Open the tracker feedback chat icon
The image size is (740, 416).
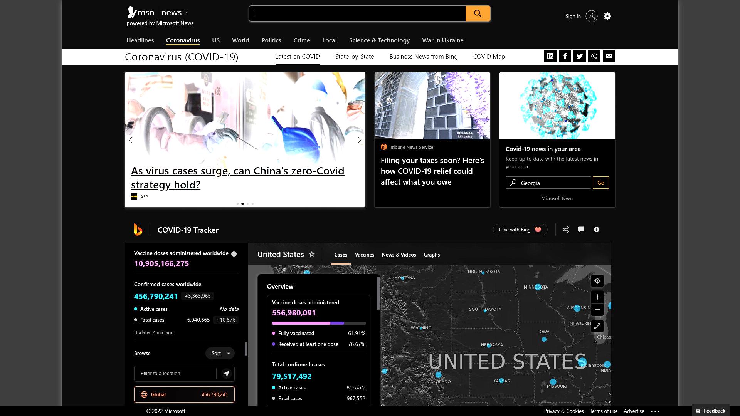click(581, 230)
